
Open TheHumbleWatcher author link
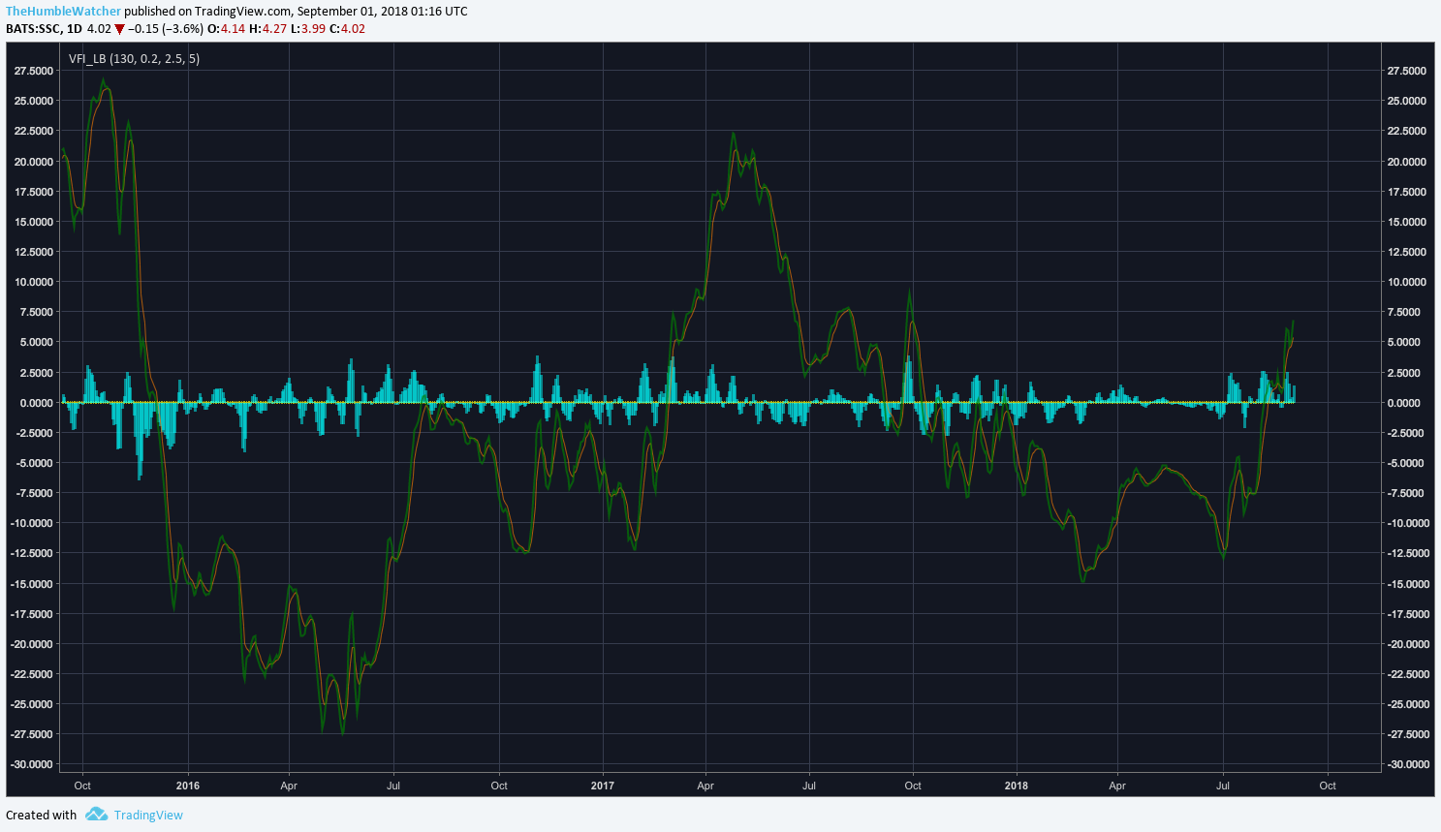64,12
